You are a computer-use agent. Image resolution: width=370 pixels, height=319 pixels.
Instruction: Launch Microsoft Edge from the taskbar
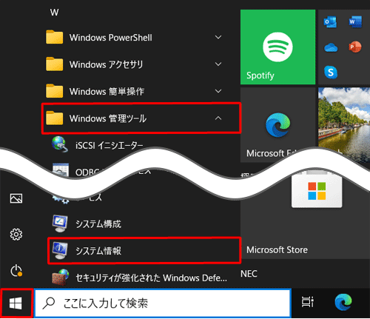343,302
